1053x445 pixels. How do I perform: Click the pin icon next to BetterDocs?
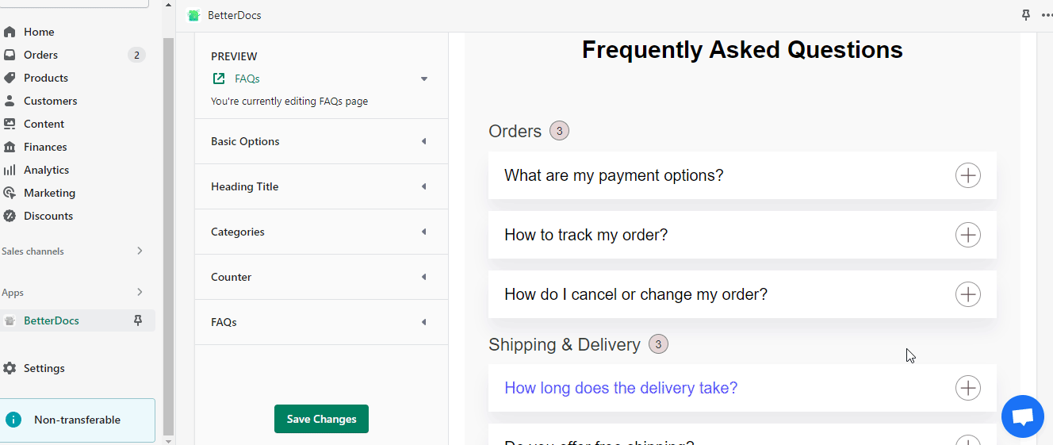click(x=138, y=320)
